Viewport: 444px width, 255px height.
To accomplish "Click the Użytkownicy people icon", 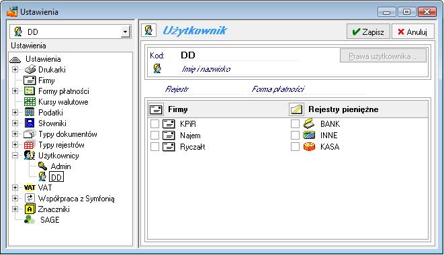I will click(x=30, y=156).
